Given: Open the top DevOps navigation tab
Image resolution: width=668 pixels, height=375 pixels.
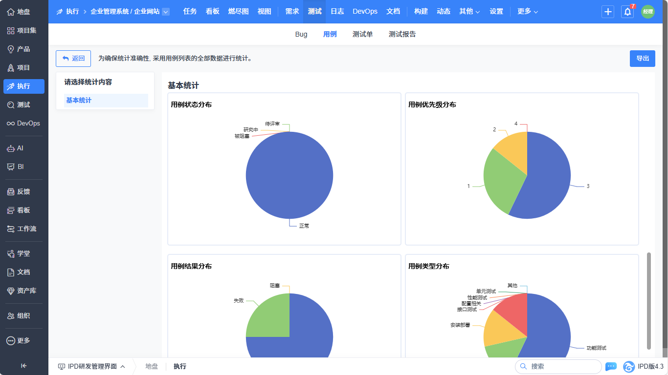Looking at the screenshot, I should click(365, 11).
